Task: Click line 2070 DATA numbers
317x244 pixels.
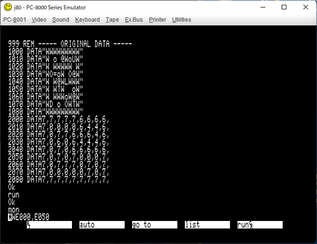Action: click(59, 172)
